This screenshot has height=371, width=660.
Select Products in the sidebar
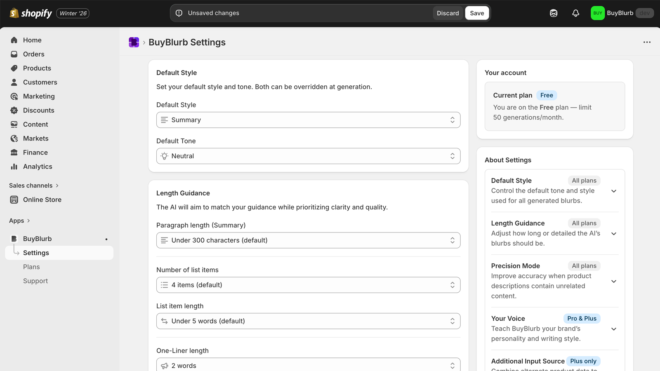click(37, 68)
